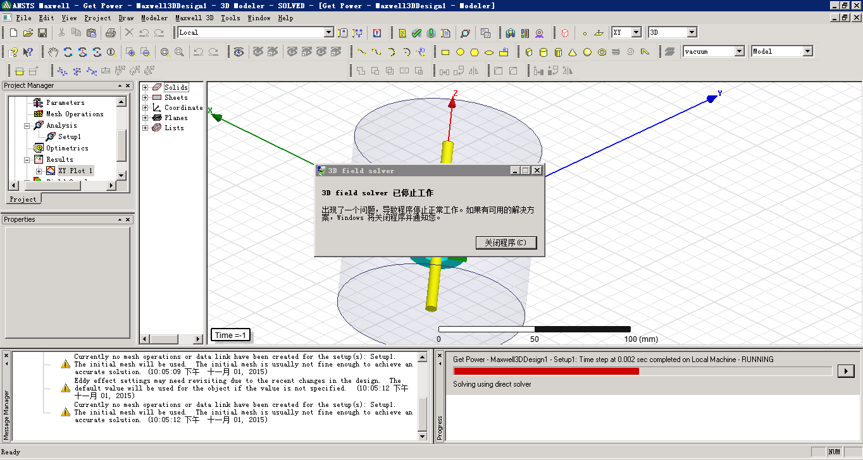Open the Local configuration dropdown
The width and height of the screenshot is (863, 460).
coord(329,32)
